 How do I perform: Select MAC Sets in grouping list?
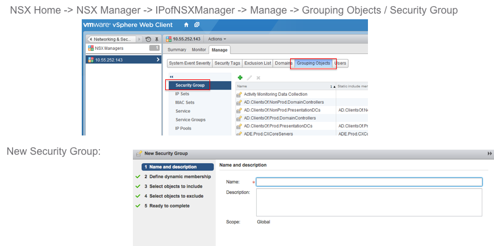pyautogui.click(x=185, y=103)
